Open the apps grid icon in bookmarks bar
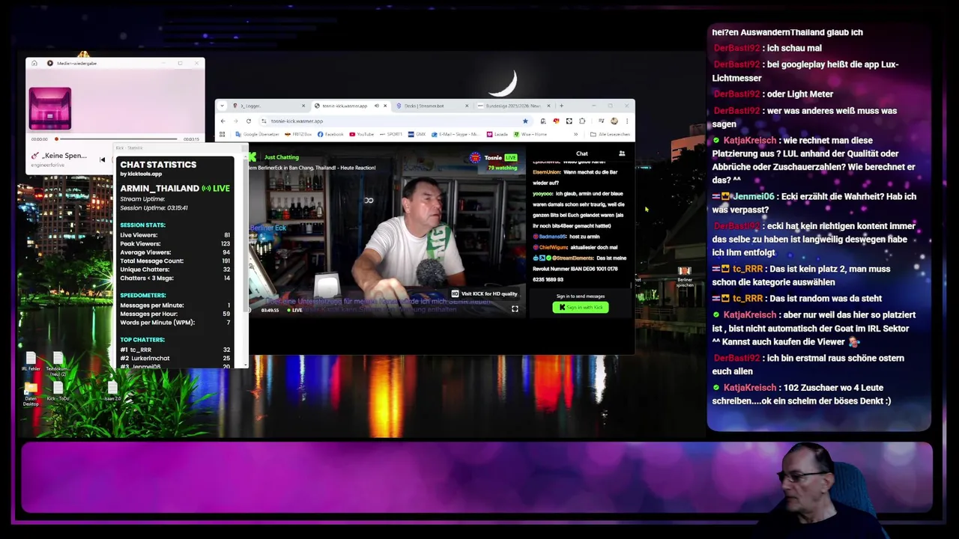Image resolution: width=959 pixels, height=539 pixels. (222, 135)
